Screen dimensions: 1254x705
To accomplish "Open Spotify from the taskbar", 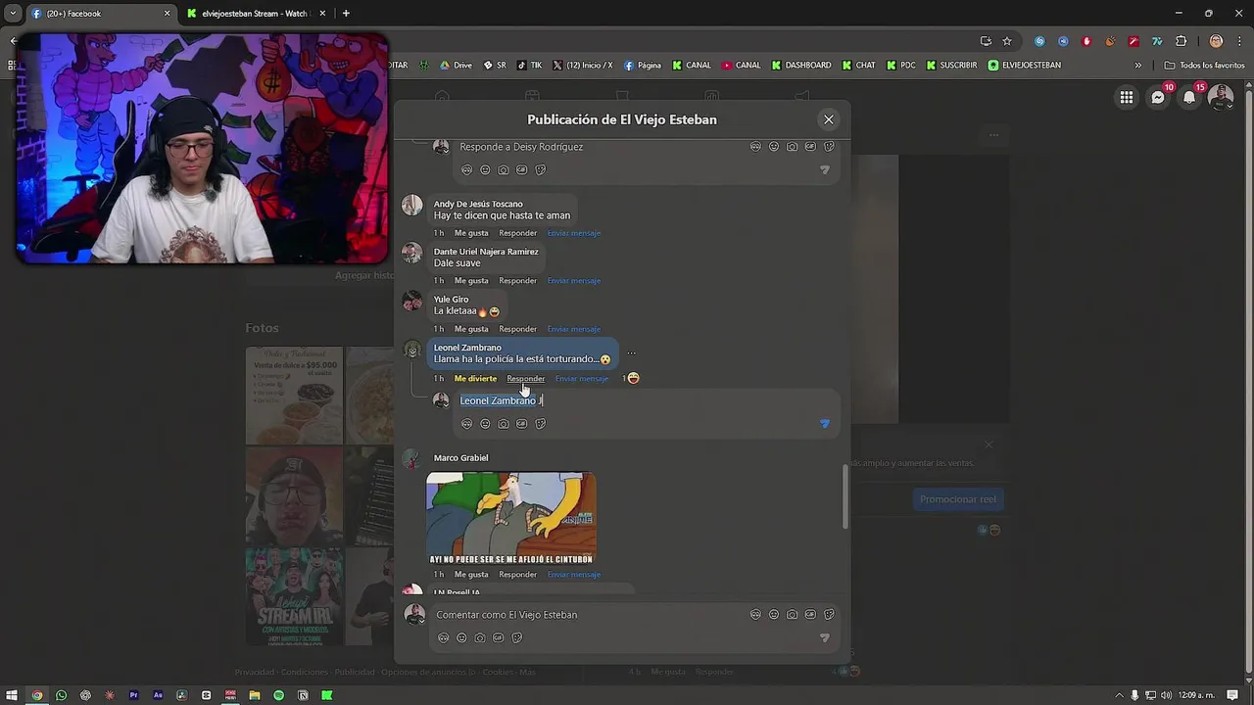I will coord(278,695).
